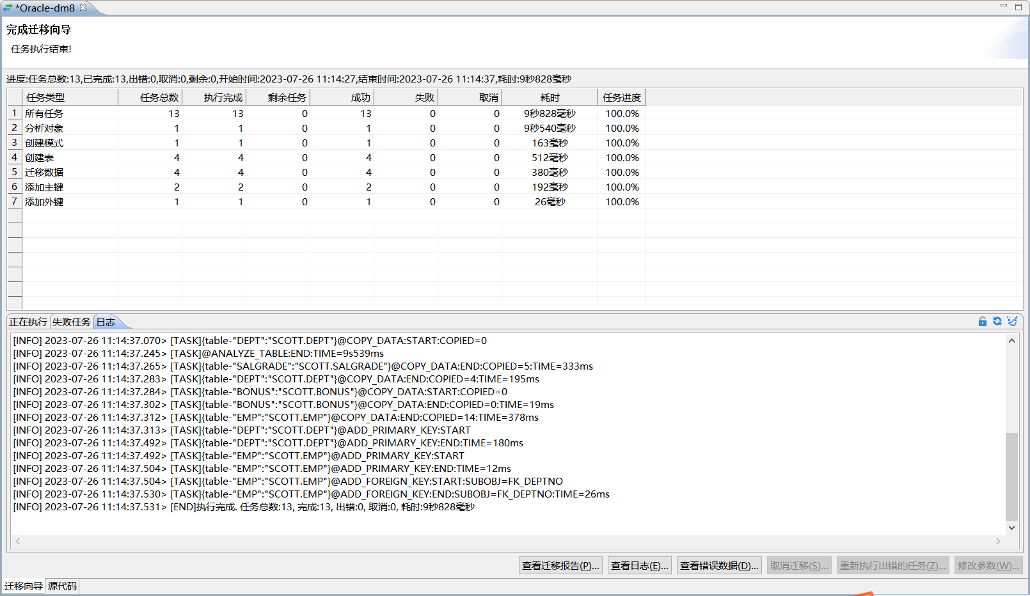Click the 192毫秒 duration cell
The width and height of the screenshot is (1030, 596).
click(550, 187)
